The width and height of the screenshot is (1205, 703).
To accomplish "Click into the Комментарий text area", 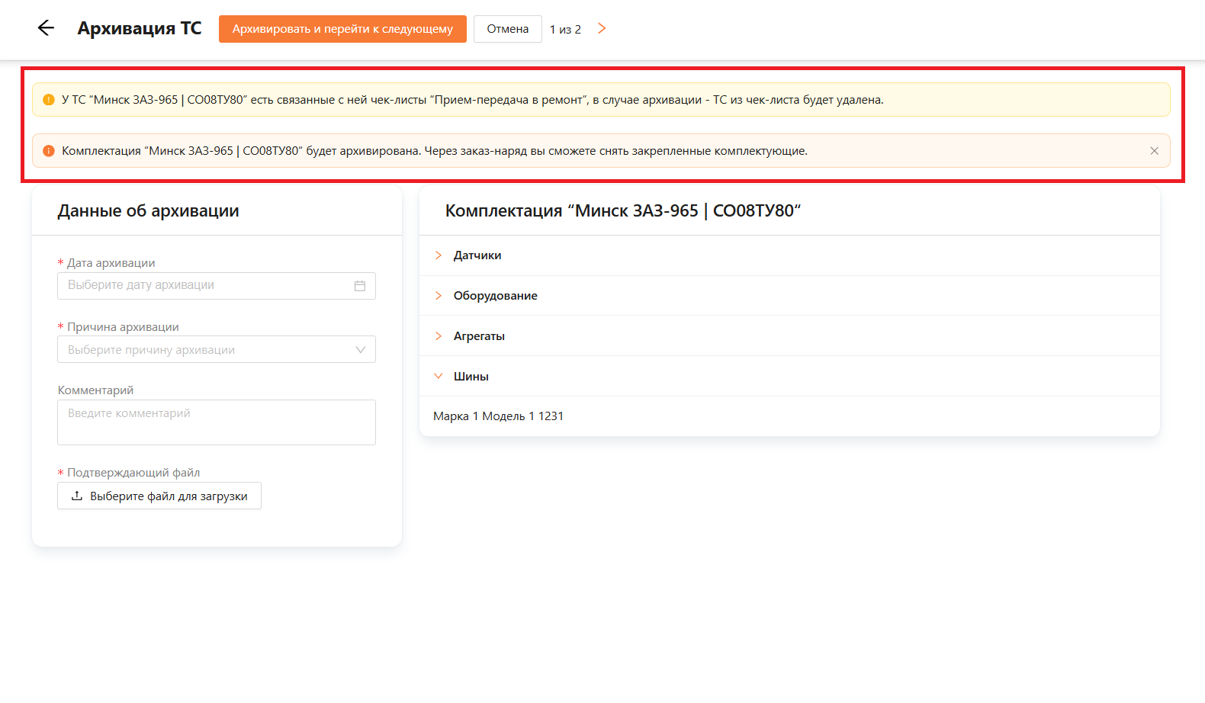I will pyautogui.click(x=216, y=422).
